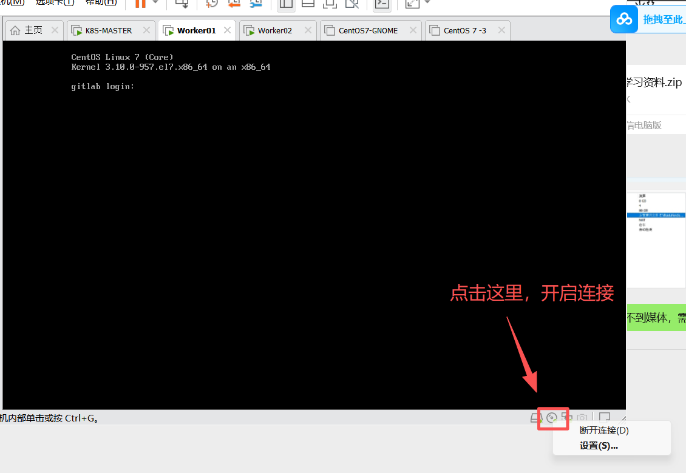Switch to Unity mode icon
This screenshot has height=473, width=686.
351,4
